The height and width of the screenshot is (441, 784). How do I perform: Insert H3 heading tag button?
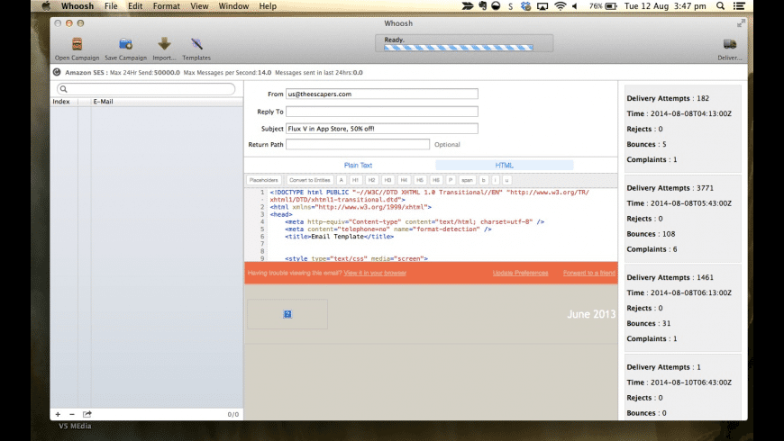(x=387, y=180)
